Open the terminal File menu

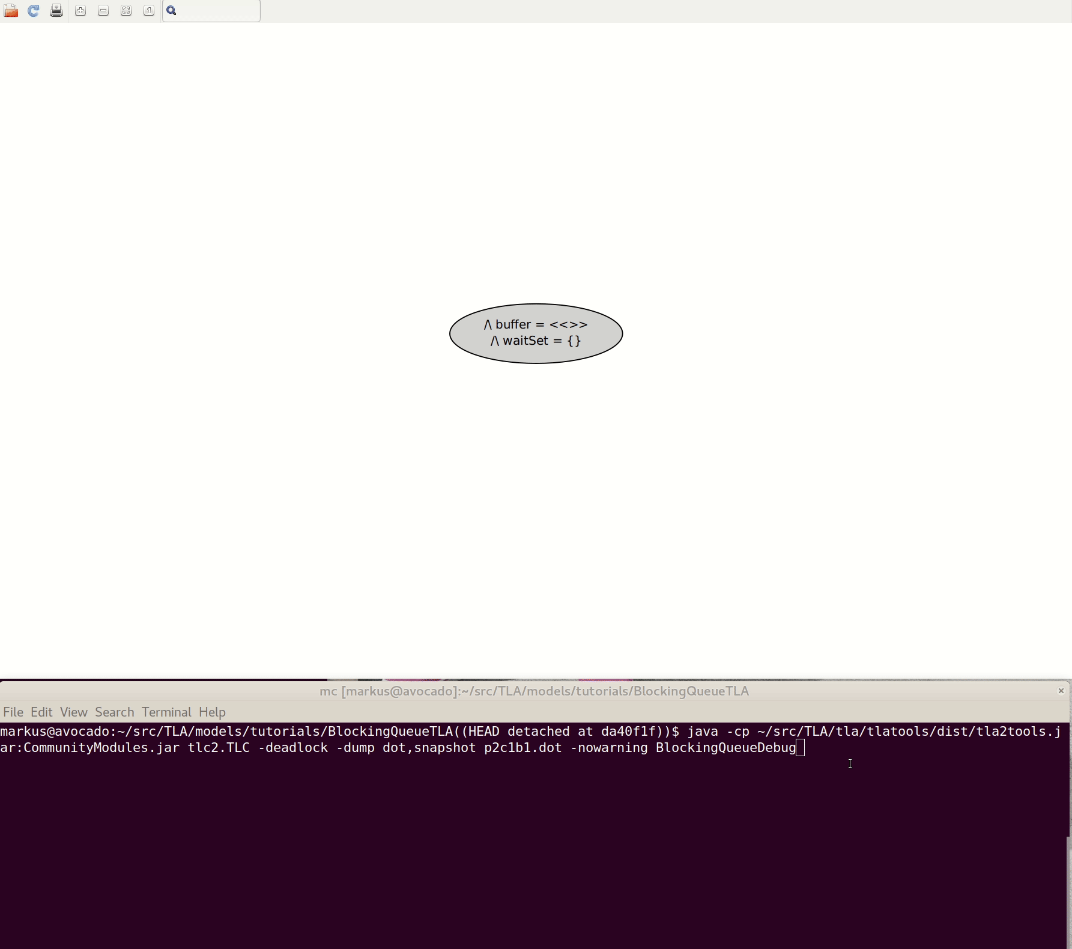[x=13, y=712]
